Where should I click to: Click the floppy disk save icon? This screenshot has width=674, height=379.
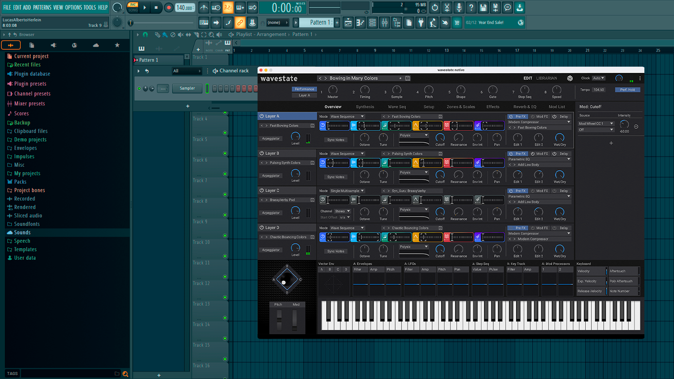[483, 7]
